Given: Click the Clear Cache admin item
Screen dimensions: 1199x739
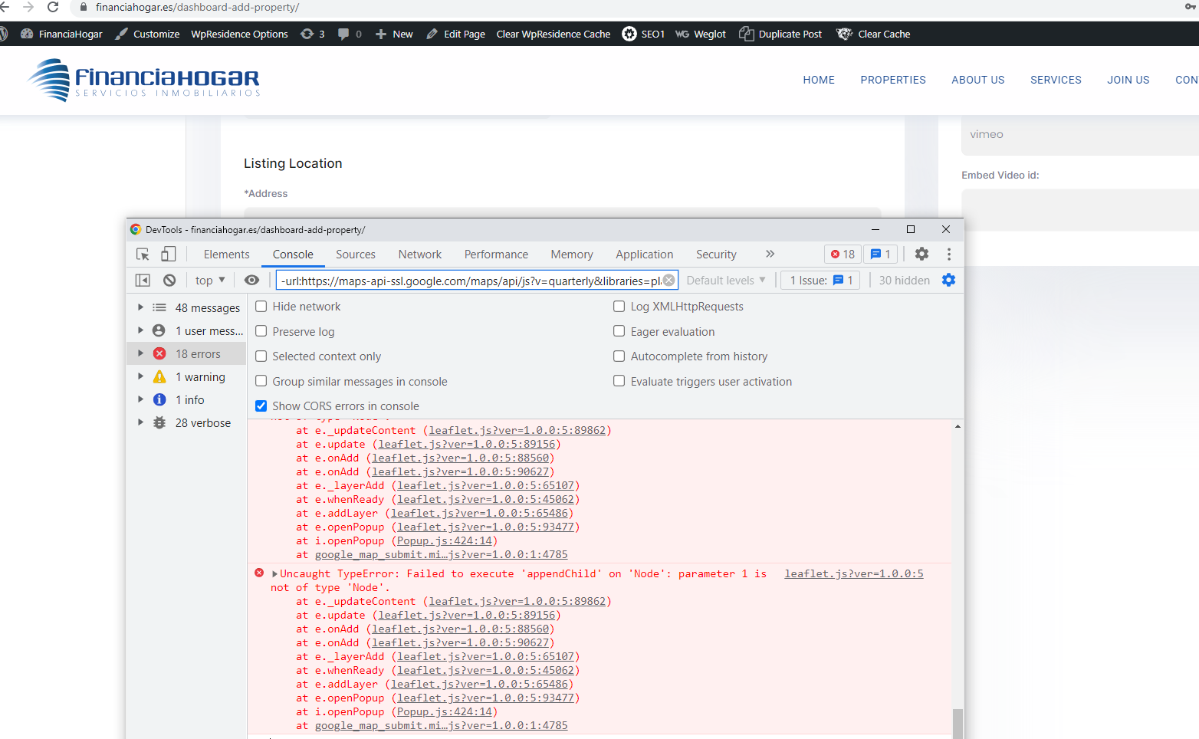Looking at the screenshot, I should pos(874,34).
